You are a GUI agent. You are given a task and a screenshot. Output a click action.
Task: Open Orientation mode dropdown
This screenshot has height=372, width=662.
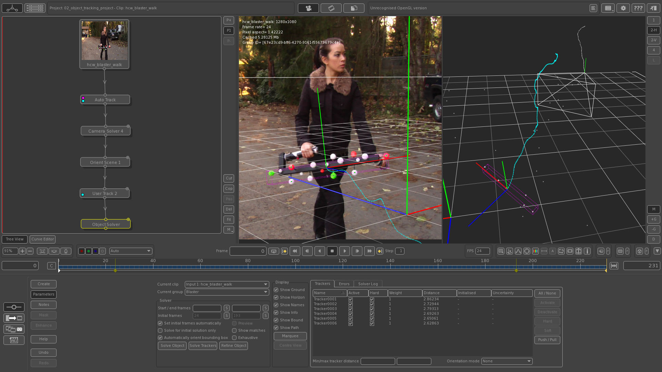tap(506, 361)
